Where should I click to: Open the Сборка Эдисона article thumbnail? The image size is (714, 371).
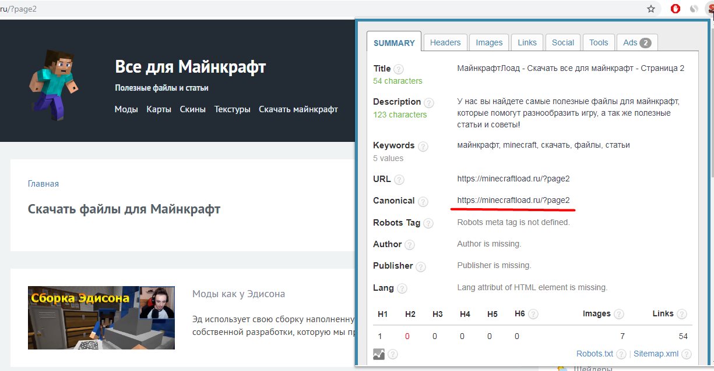[101, 318]
